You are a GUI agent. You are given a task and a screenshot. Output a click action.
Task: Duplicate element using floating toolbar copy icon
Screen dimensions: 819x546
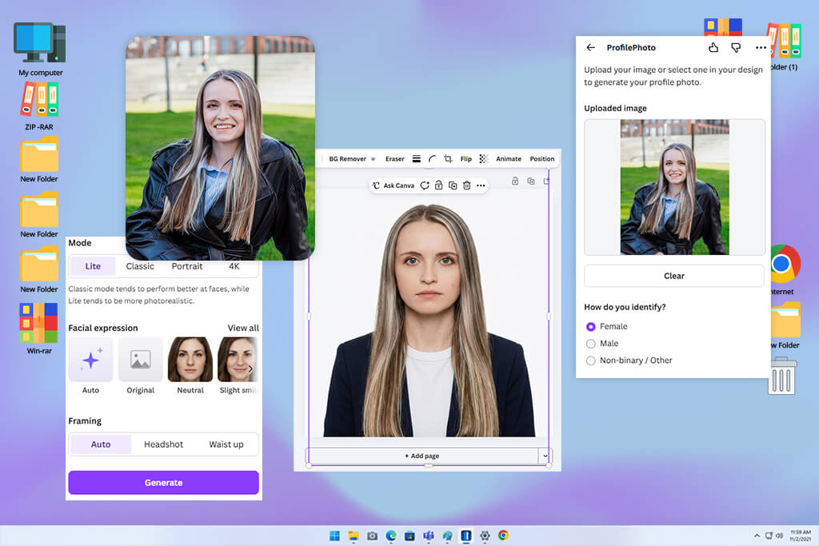tap(453, 185)
